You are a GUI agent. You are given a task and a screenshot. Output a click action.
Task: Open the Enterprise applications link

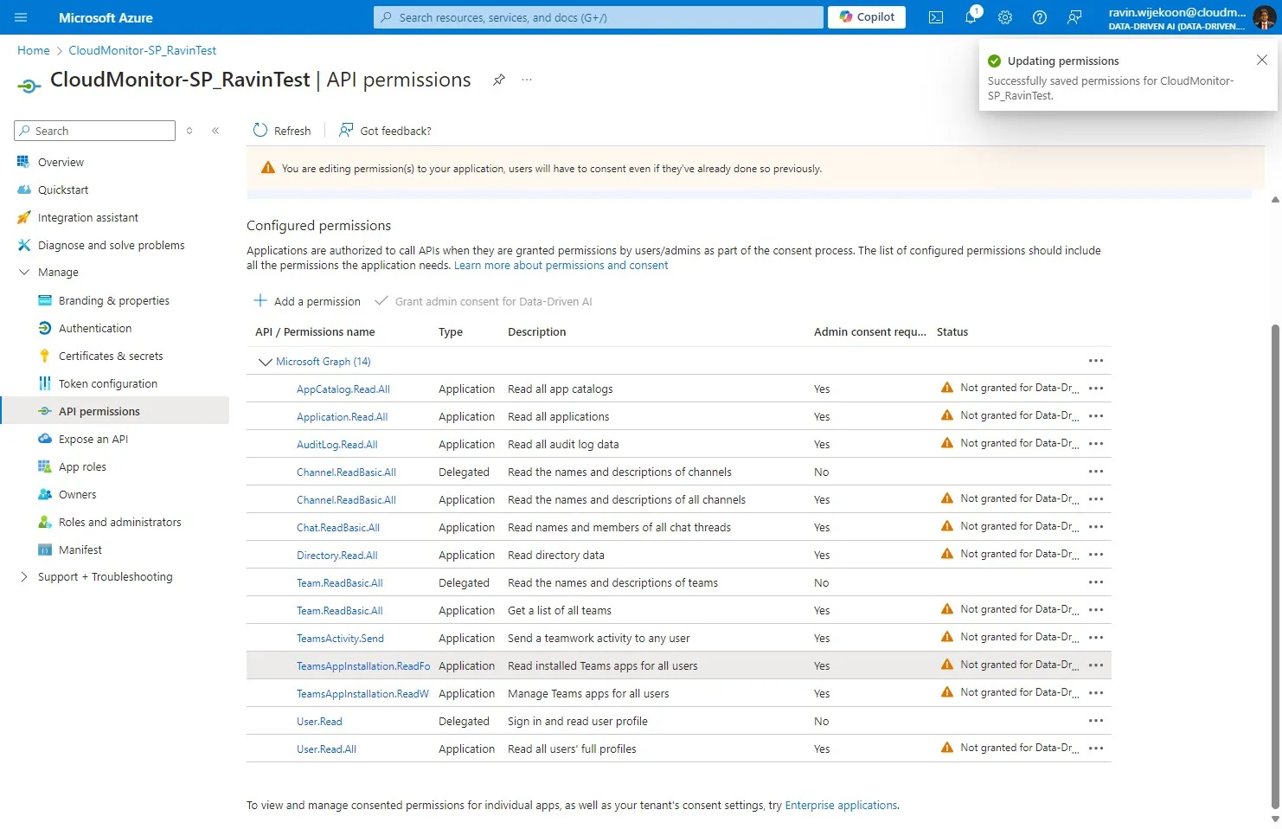[x=841, y=806]
